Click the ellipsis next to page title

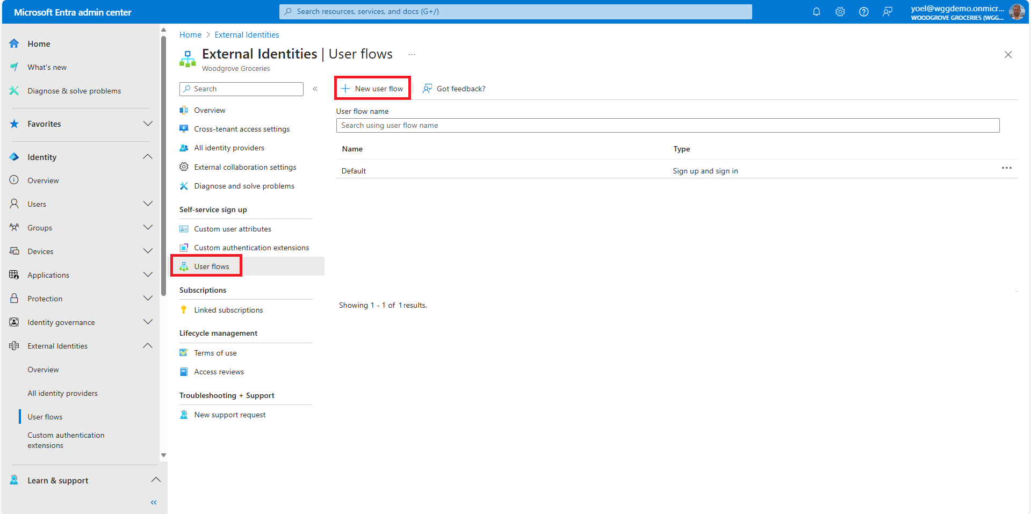pyautogui.click(x=412, y=54)
